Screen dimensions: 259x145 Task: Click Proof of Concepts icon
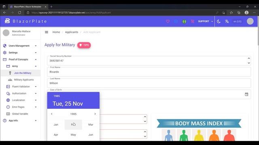pyautogui.click(x=4, y=59)
